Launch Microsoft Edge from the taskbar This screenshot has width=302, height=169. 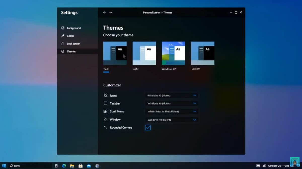click(64, 166)
